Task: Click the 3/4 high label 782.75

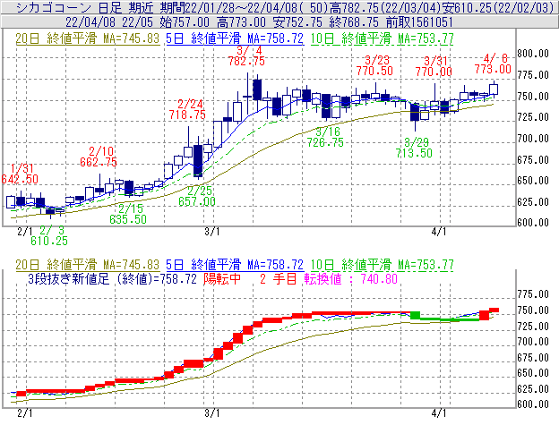Action: point(246,61)
